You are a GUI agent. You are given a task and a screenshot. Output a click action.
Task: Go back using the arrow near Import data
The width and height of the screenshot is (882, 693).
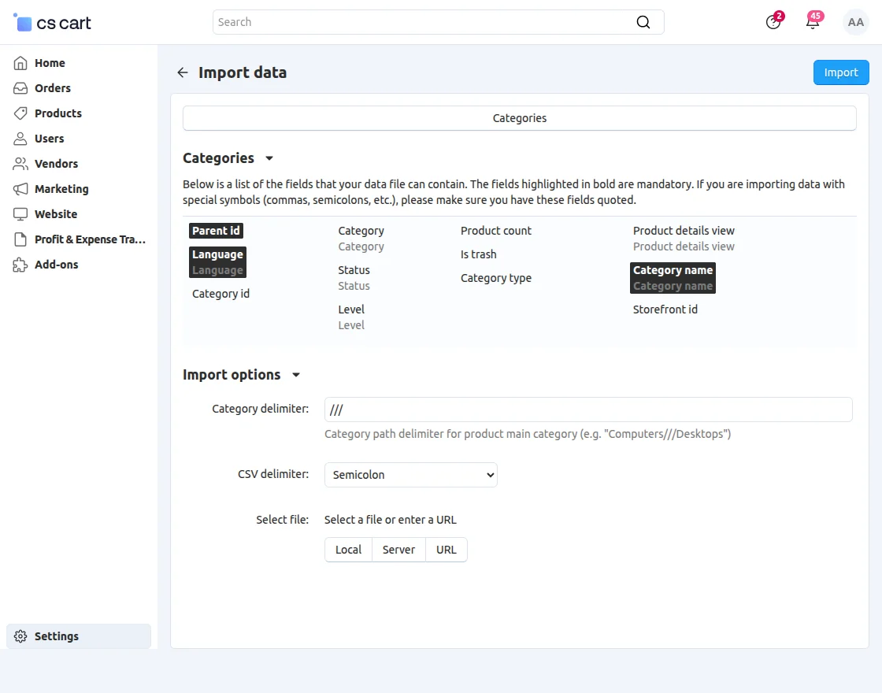tap(182, 72)
